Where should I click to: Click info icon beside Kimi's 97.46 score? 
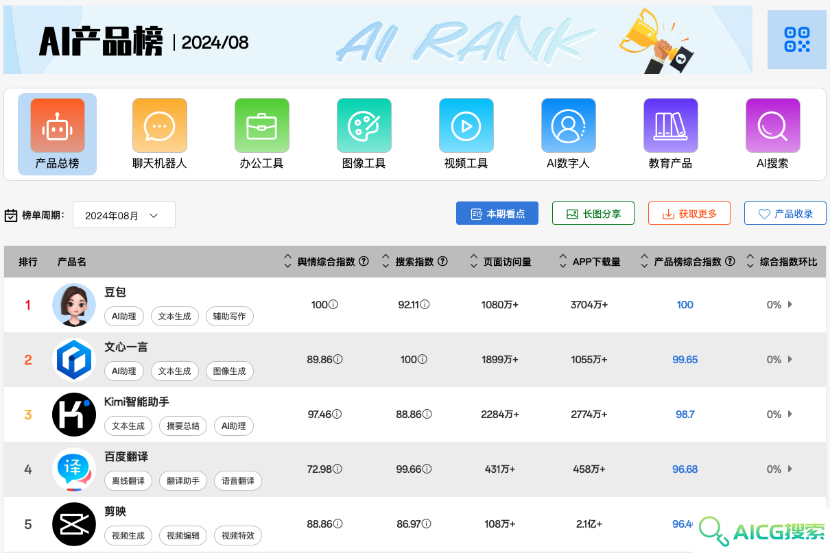coord(337,414)
